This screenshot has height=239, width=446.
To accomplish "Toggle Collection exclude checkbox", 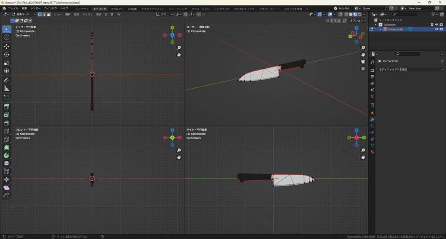I will pyautogui.click(x=432, y=25).
